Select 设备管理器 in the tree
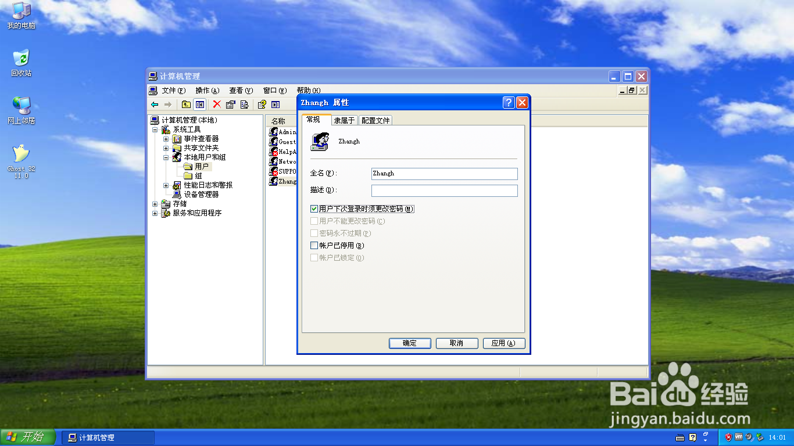 (x=196, y=195)
